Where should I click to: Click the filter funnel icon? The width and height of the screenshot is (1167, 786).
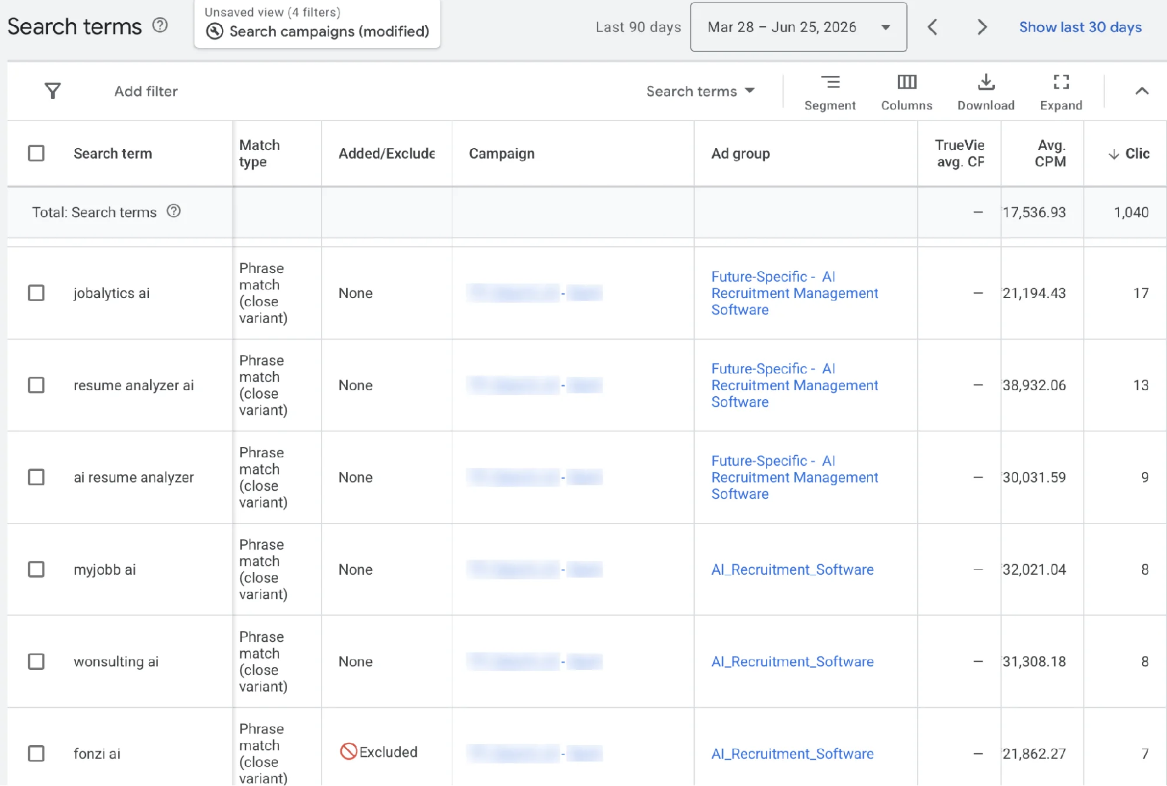[53, 91]
